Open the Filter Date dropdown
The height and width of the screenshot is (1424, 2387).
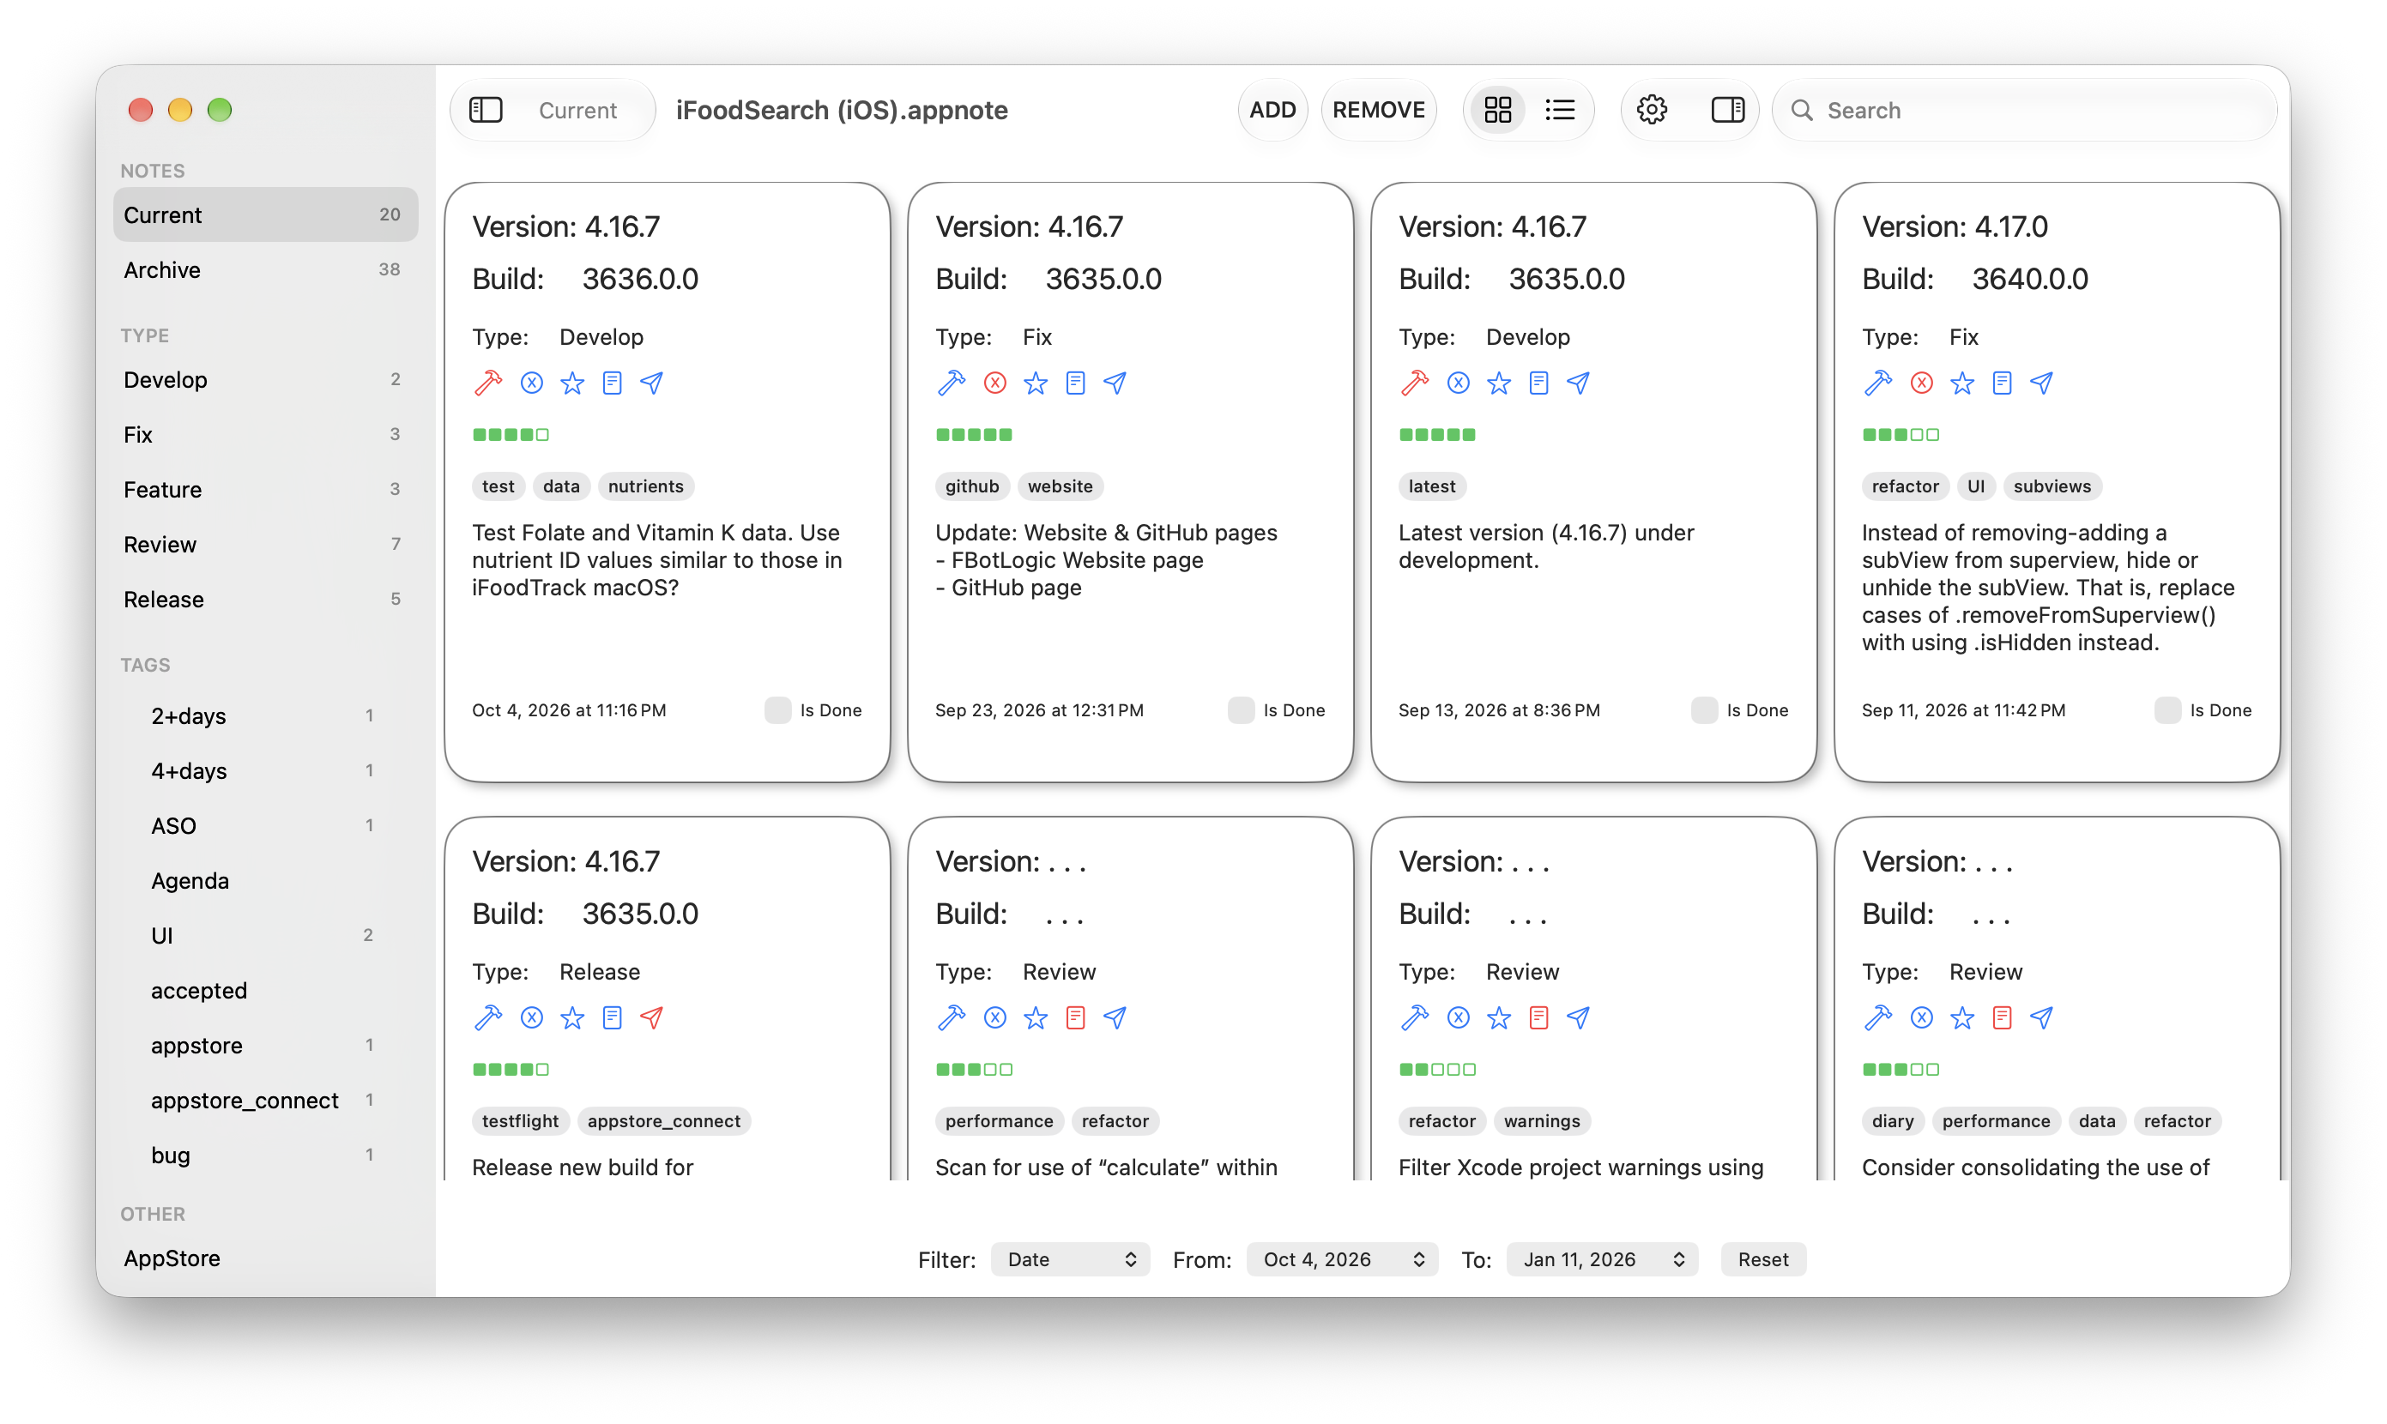(x=1070, y=1260)
